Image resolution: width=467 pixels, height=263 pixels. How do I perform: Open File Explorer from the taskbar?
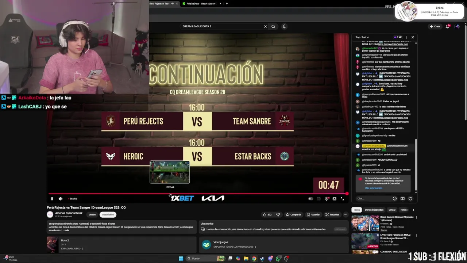246,259
